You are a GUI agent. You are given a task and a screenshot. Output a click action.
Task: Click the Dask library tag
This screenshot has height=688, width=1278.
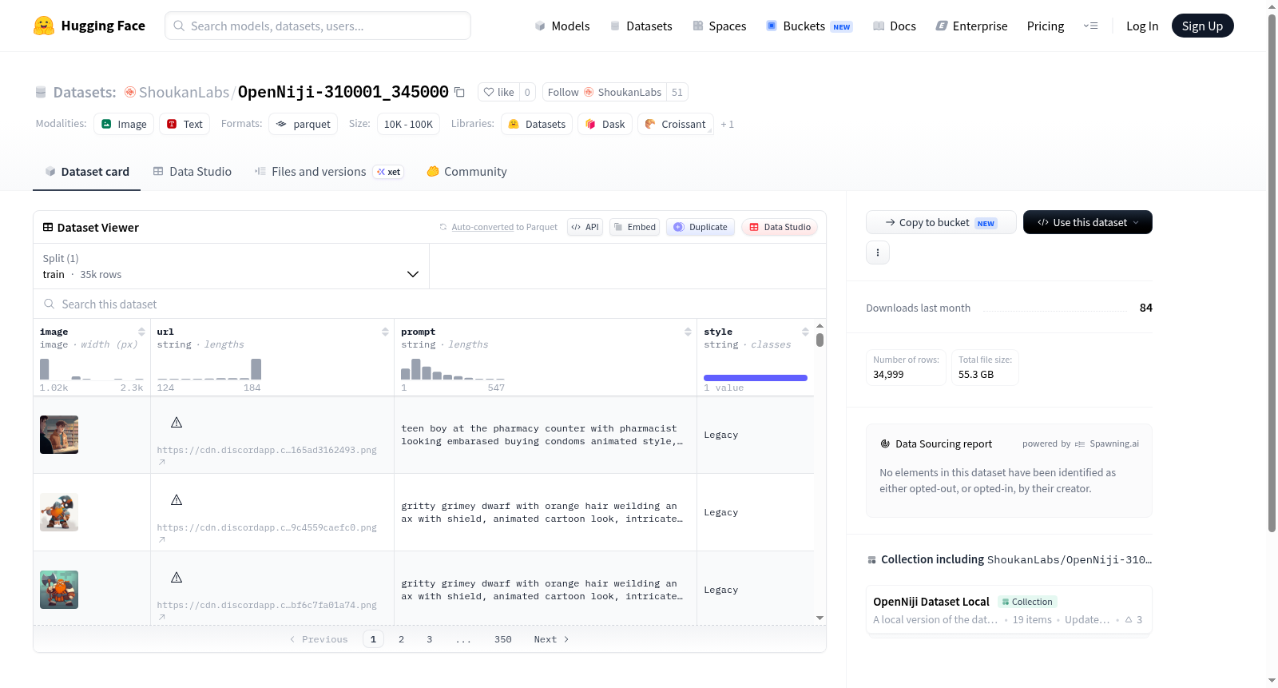[x=605, y=124]
